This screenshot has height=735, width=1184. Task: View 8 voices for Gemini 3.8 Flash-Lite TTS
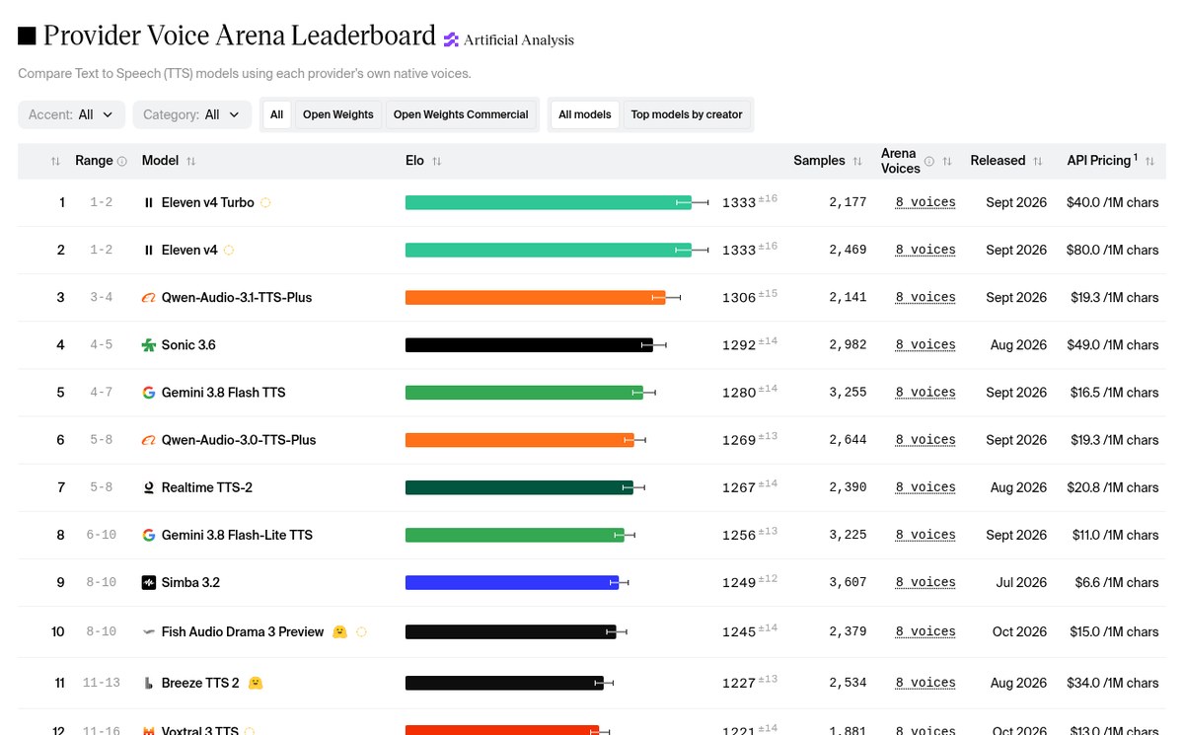click(925, 535)
